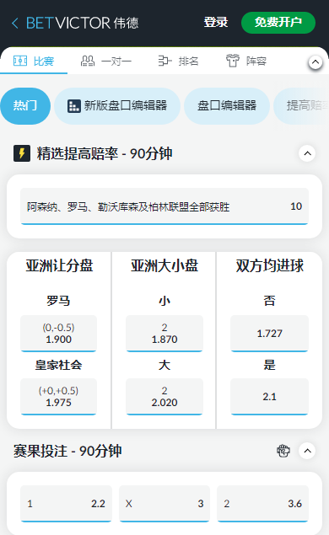The height and width of the screenshot is (535, 329).
Task: Collapse the 精选提高赔率 section
Action: [307, 153]
